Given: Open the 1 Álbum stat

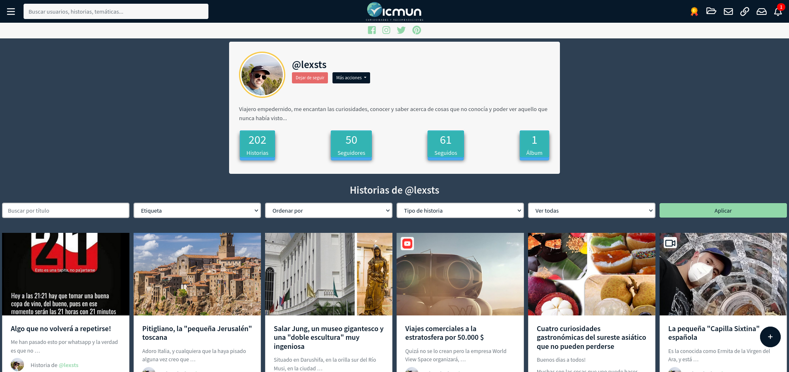Looking at the screenshot, I should point(534,145).
